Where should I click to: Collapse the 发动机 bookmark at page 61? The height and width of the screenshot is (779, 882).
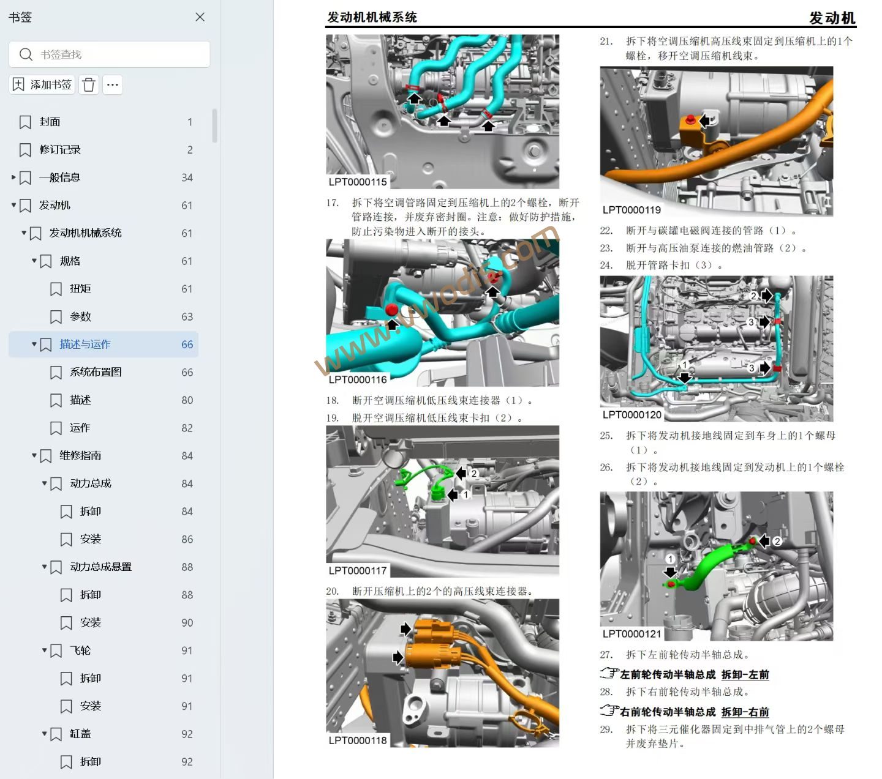pos(13,205)
